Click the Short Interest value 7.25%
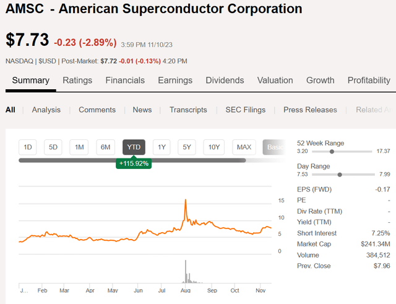The height and width of the screenshot is (304, 396). pyautogui.click(x=381, y=233)
